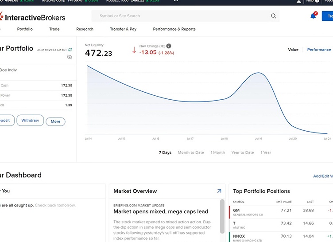Click the search magnifier icon
The height and width of the screenshot is (242, 333).
tap(273, 16)
